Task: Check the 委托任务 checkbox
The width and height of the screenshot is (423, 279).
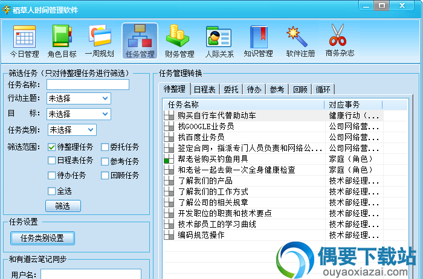Action: coord(105,147)
